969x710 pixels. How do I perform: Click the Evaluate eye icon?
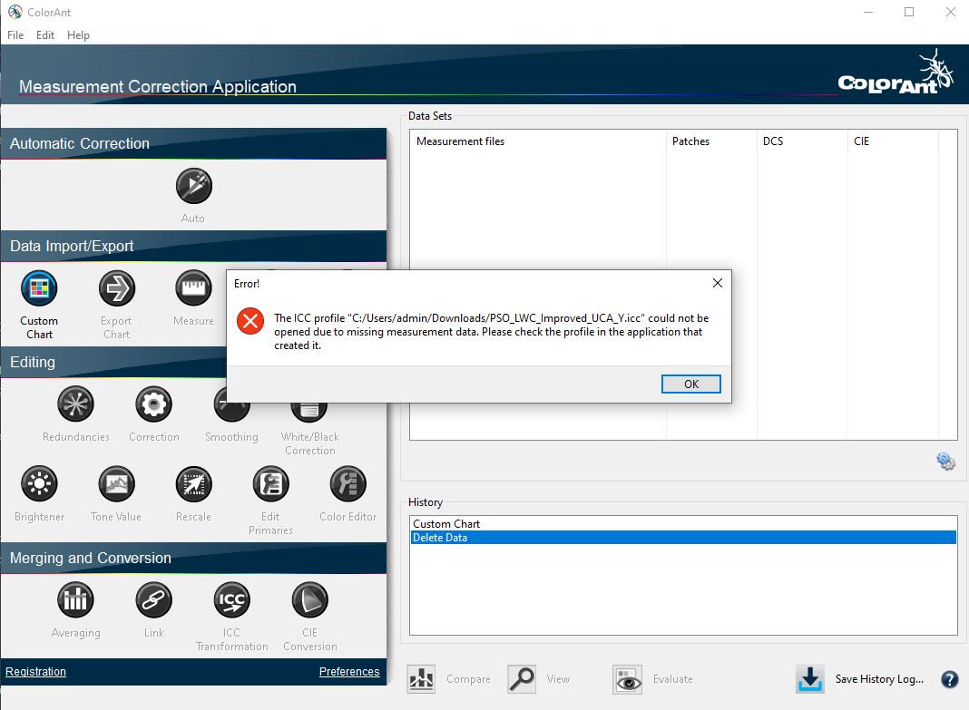point(627,679)
